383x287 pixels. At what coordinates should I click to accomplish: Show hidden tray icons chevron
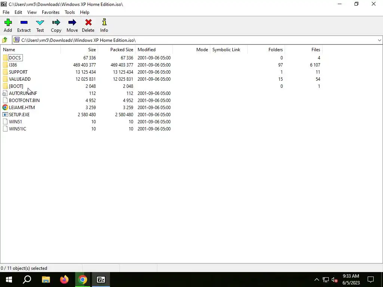coord(316,280)
